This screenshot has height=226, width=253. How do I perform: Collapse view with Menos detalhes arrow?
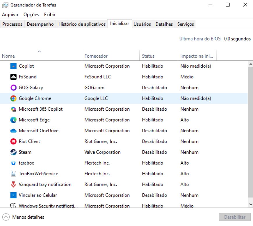coord(6,217)
